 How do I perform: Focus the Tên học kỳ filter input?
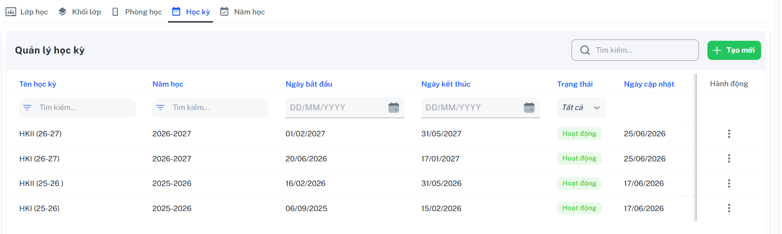77,108
